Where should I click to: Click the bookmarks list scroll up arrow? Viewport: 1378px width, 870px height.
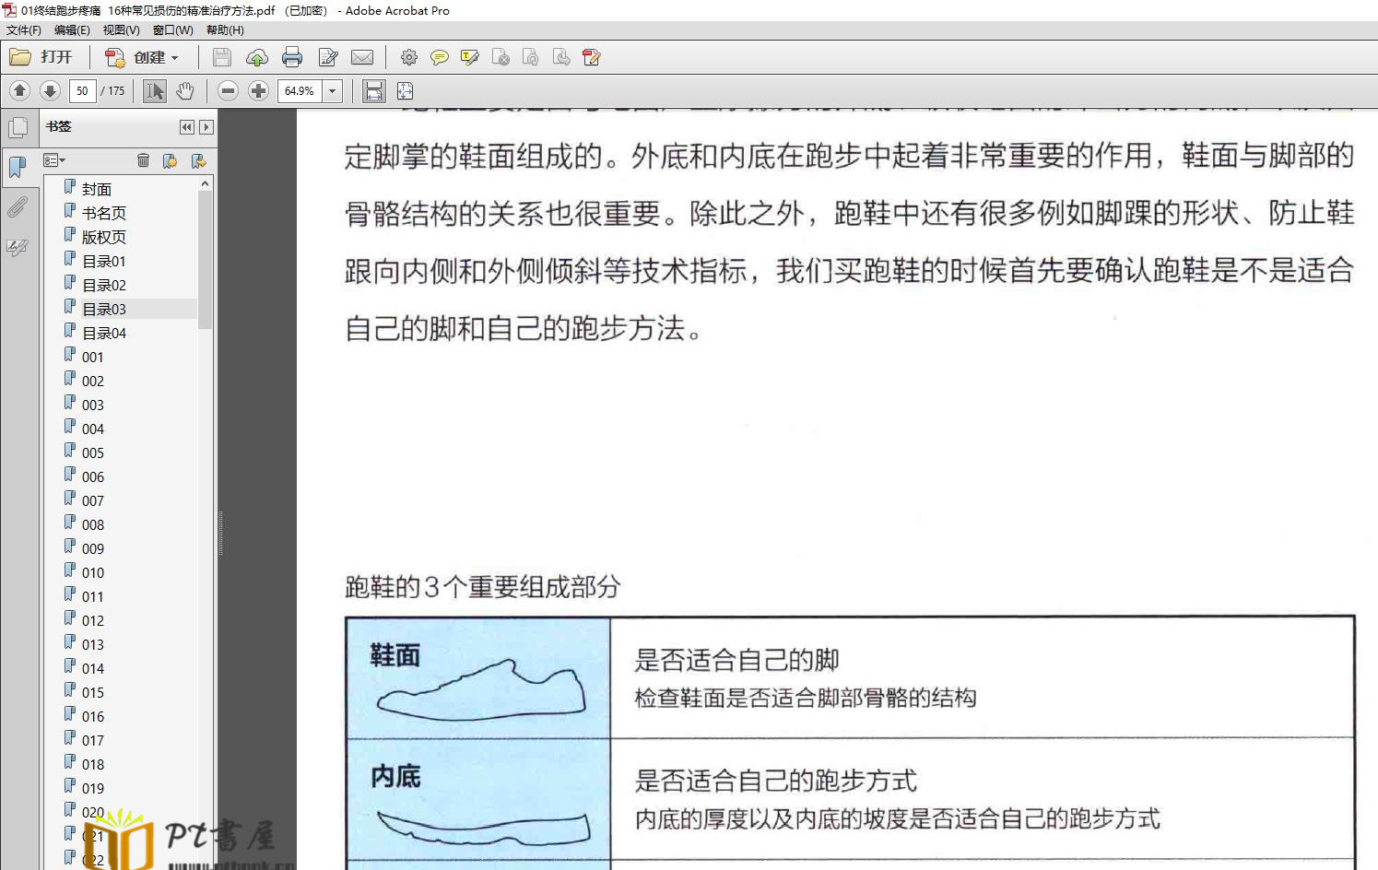coord(205,183)
